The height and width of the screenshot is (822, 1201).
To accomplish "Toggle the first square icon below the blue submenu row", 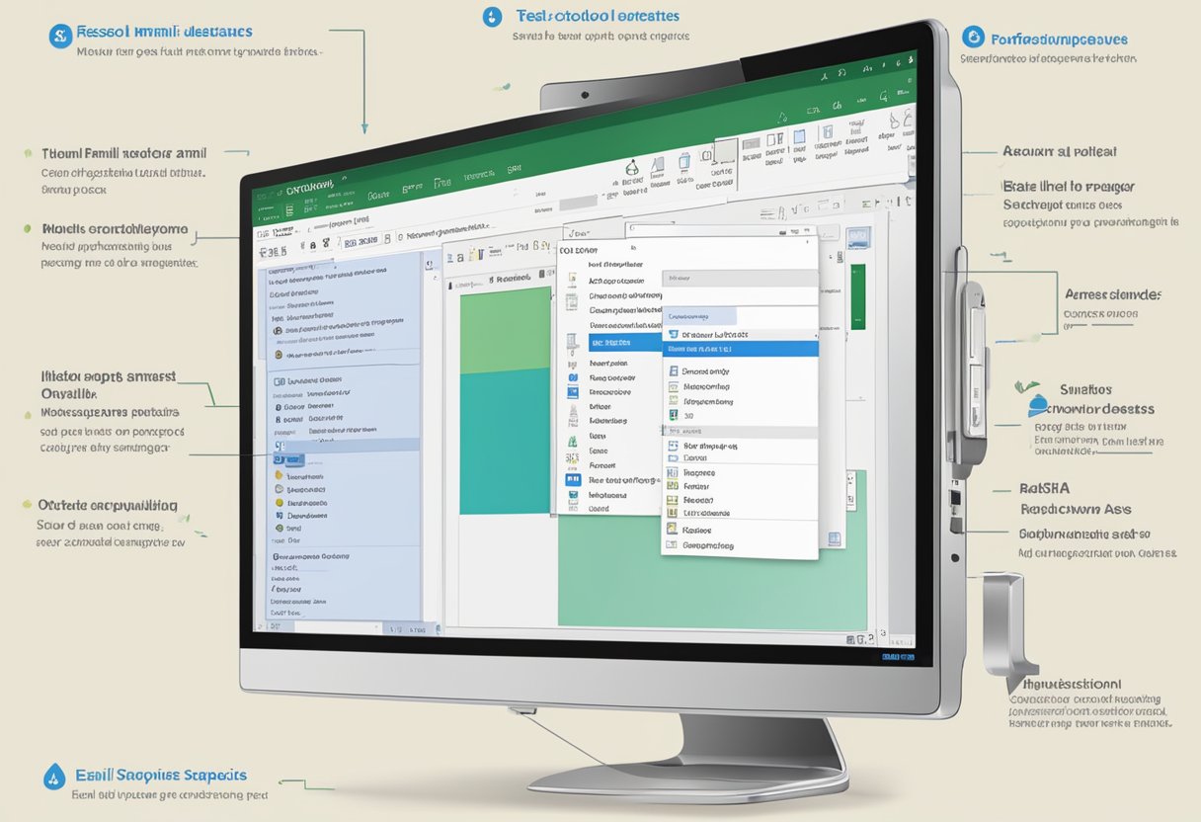I will click(x=674, y=371).
